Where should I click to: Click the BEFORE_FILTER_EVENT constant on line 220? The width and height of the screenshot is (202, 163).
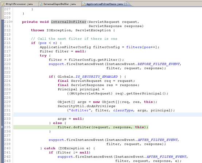159,64
